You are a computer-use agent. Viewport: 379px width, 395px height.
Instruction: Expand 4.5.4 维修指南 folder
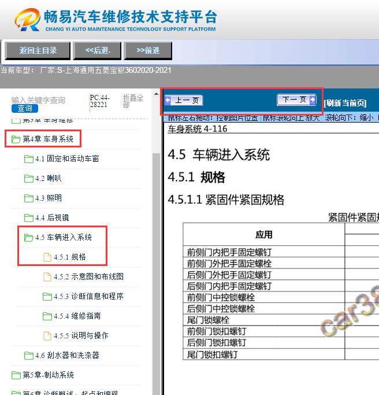click(77, 316)
